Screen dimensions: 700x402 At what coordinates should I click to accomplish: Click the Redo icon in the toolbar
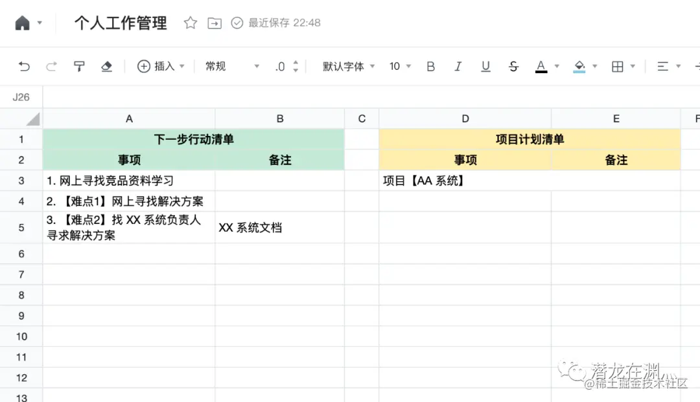click(51, 66)
